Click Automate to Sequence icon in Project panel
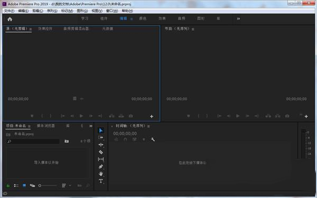The image size is (317, 198). (x=80, y=185)
